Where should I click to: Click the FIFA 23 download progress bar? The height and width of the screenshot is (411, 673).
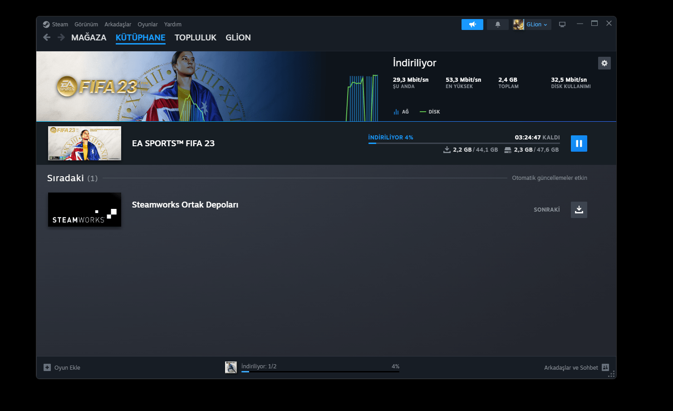464,143
